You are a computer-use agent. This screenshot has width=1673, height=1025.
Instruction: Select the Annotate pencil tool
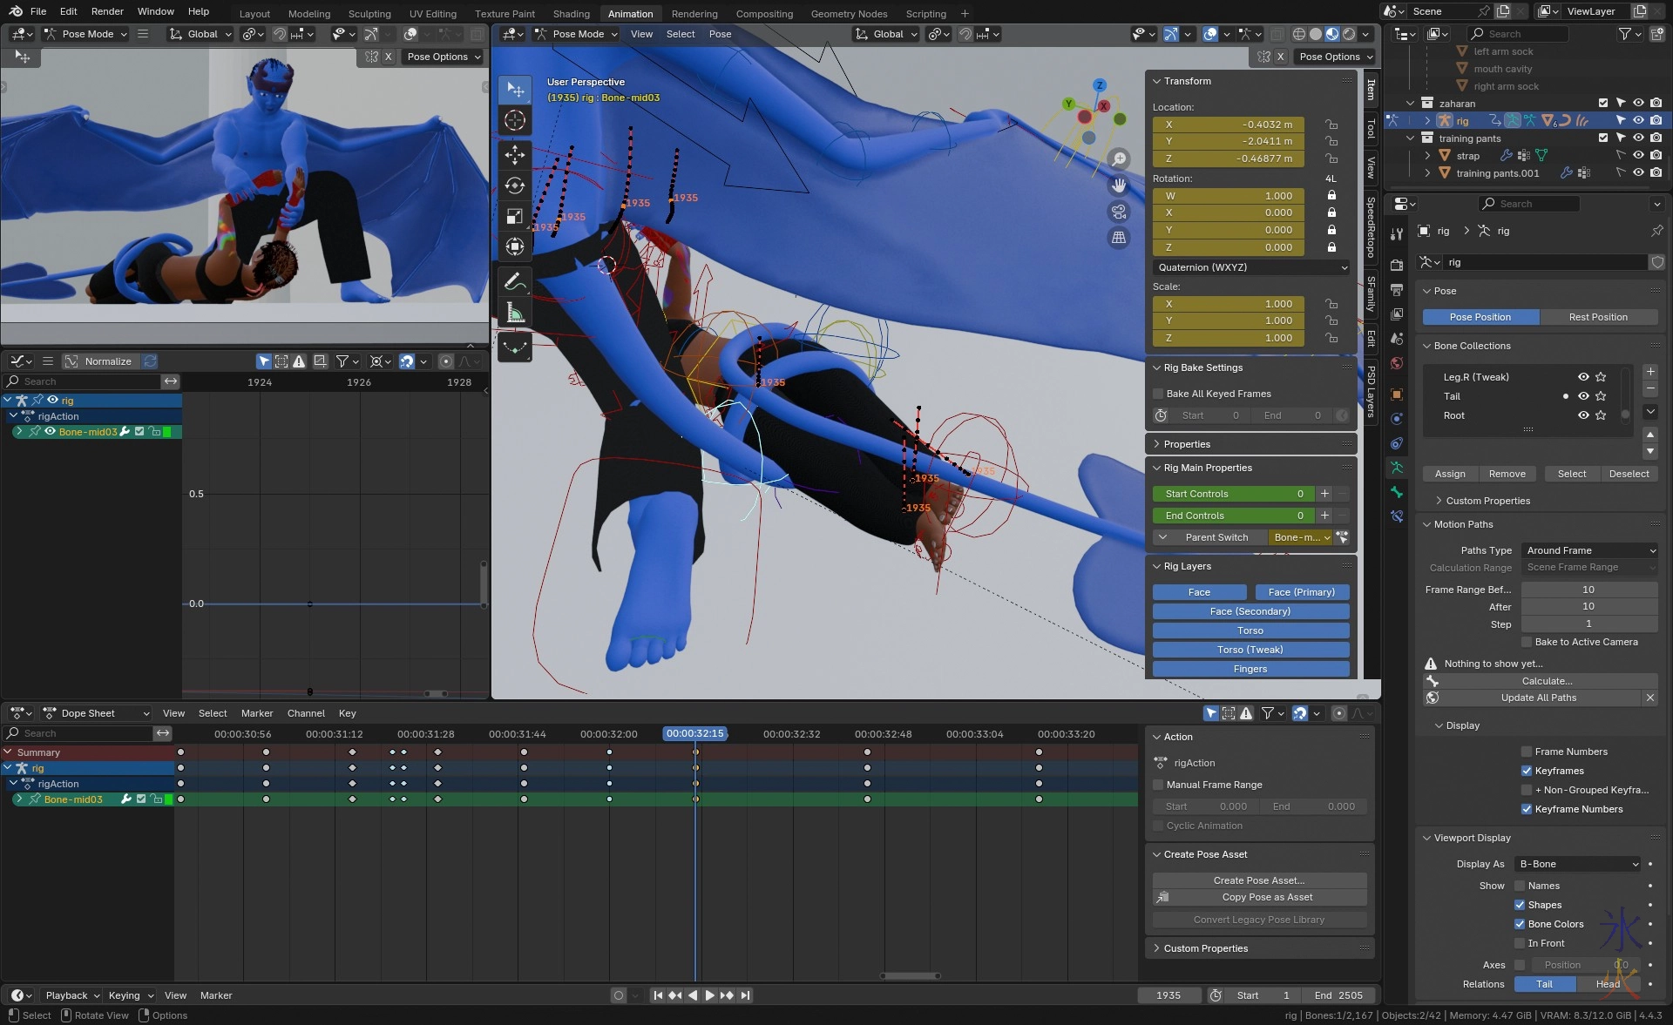point(515,281)
